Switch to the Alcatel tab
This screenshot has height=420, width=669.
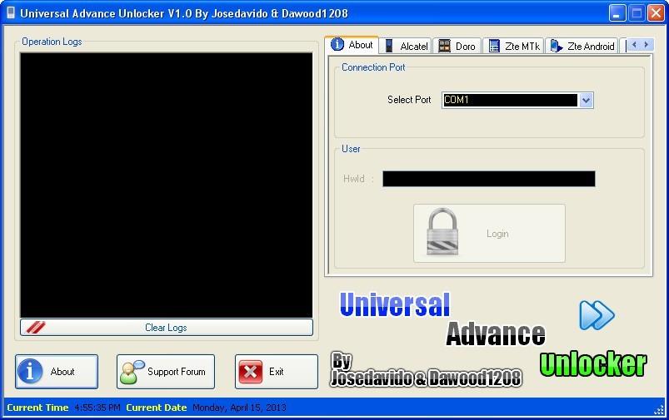pos(406,46)
